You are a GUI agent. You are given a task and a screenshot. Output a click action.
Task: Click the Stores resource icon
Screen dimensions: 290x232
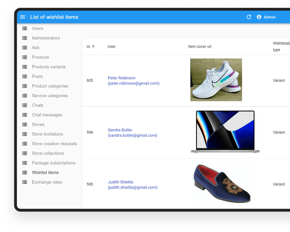click(24, 124)
